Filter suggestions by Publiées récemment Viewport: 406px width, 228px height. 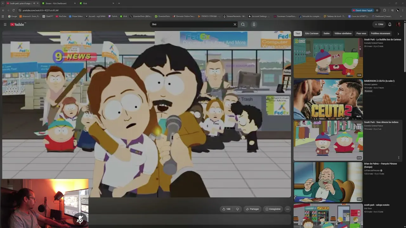pos(381,33)
